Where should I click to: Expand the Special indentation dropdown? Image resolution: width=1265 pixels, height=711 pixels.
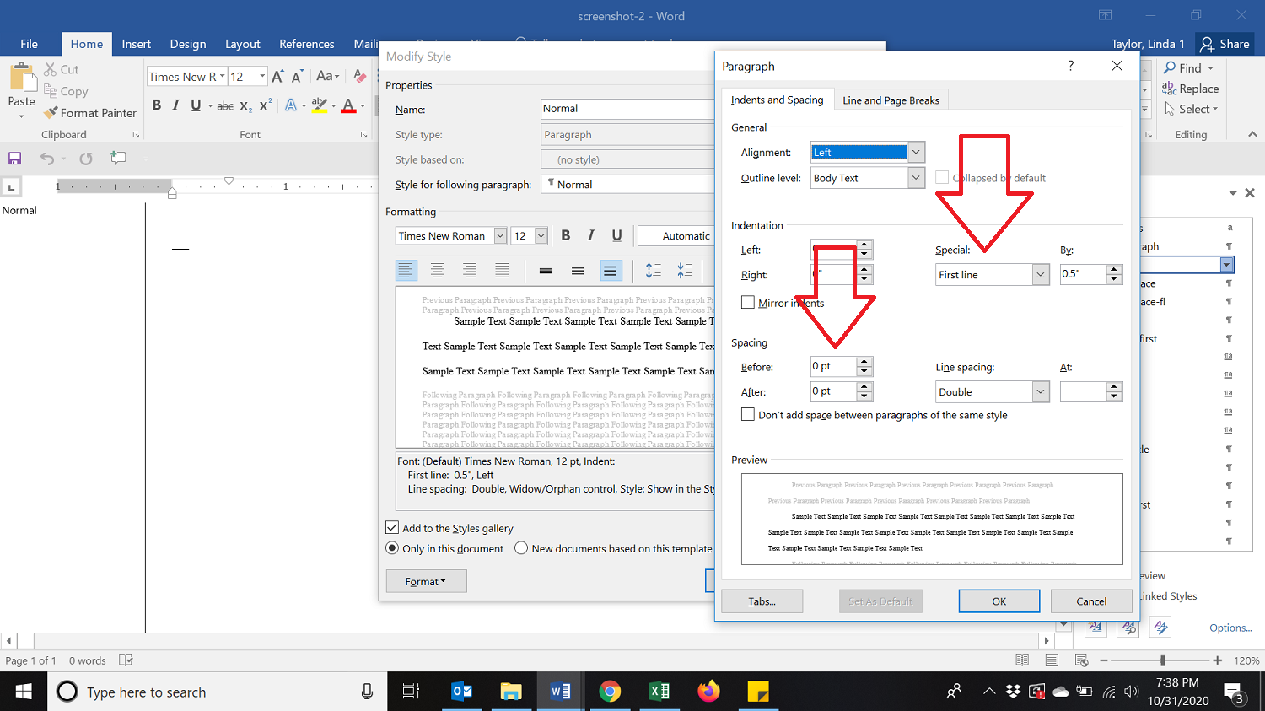click(1040, 275)
